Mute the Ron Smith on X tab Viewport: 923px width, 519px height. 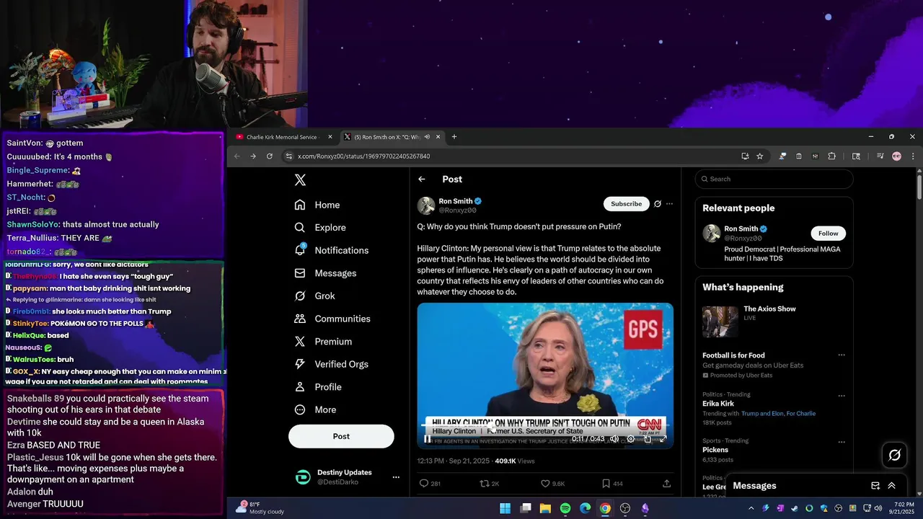[x=427, y=137]
